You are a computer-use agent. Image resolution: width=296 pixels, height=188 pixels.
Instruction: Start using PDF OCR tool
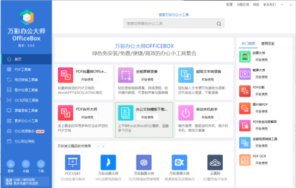click(261, 163)
